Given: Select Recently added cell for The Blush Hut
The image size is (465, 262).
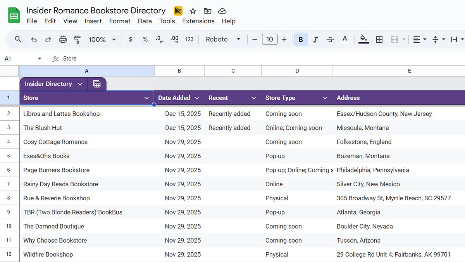Looking at the screenshot, I should [233, 128].
